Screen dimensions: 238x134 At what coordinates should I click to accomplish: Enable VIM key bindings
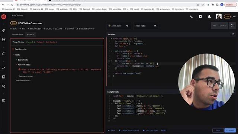(215, 26)
